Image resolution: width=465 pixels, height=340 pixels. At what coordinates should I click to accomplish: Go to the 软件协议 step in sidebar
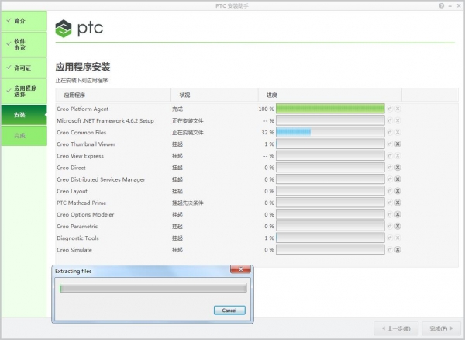pos(24,44)
